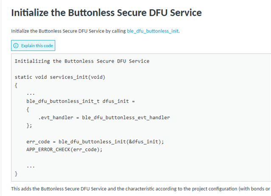
Task: Click the APP_ERROR_CHECK(err_code) line
Action: pyautogui.click(x=64, y=149)
